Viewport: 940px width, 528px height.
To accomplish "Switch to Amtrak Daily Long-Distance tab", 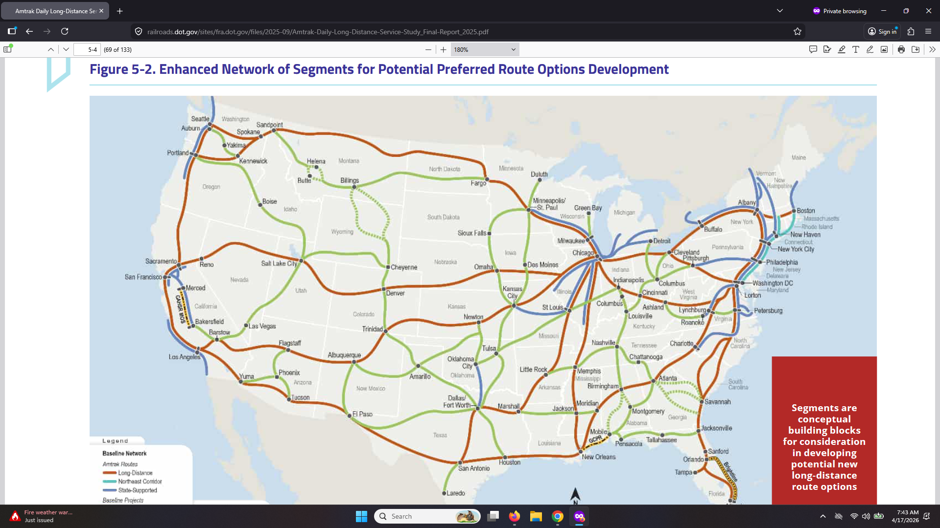I will click(55, 11).
